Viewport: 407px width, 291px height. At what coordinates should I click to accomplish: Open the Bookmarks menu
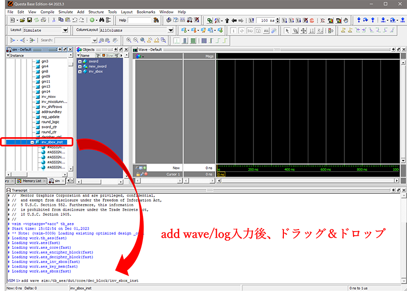(146, 12)
